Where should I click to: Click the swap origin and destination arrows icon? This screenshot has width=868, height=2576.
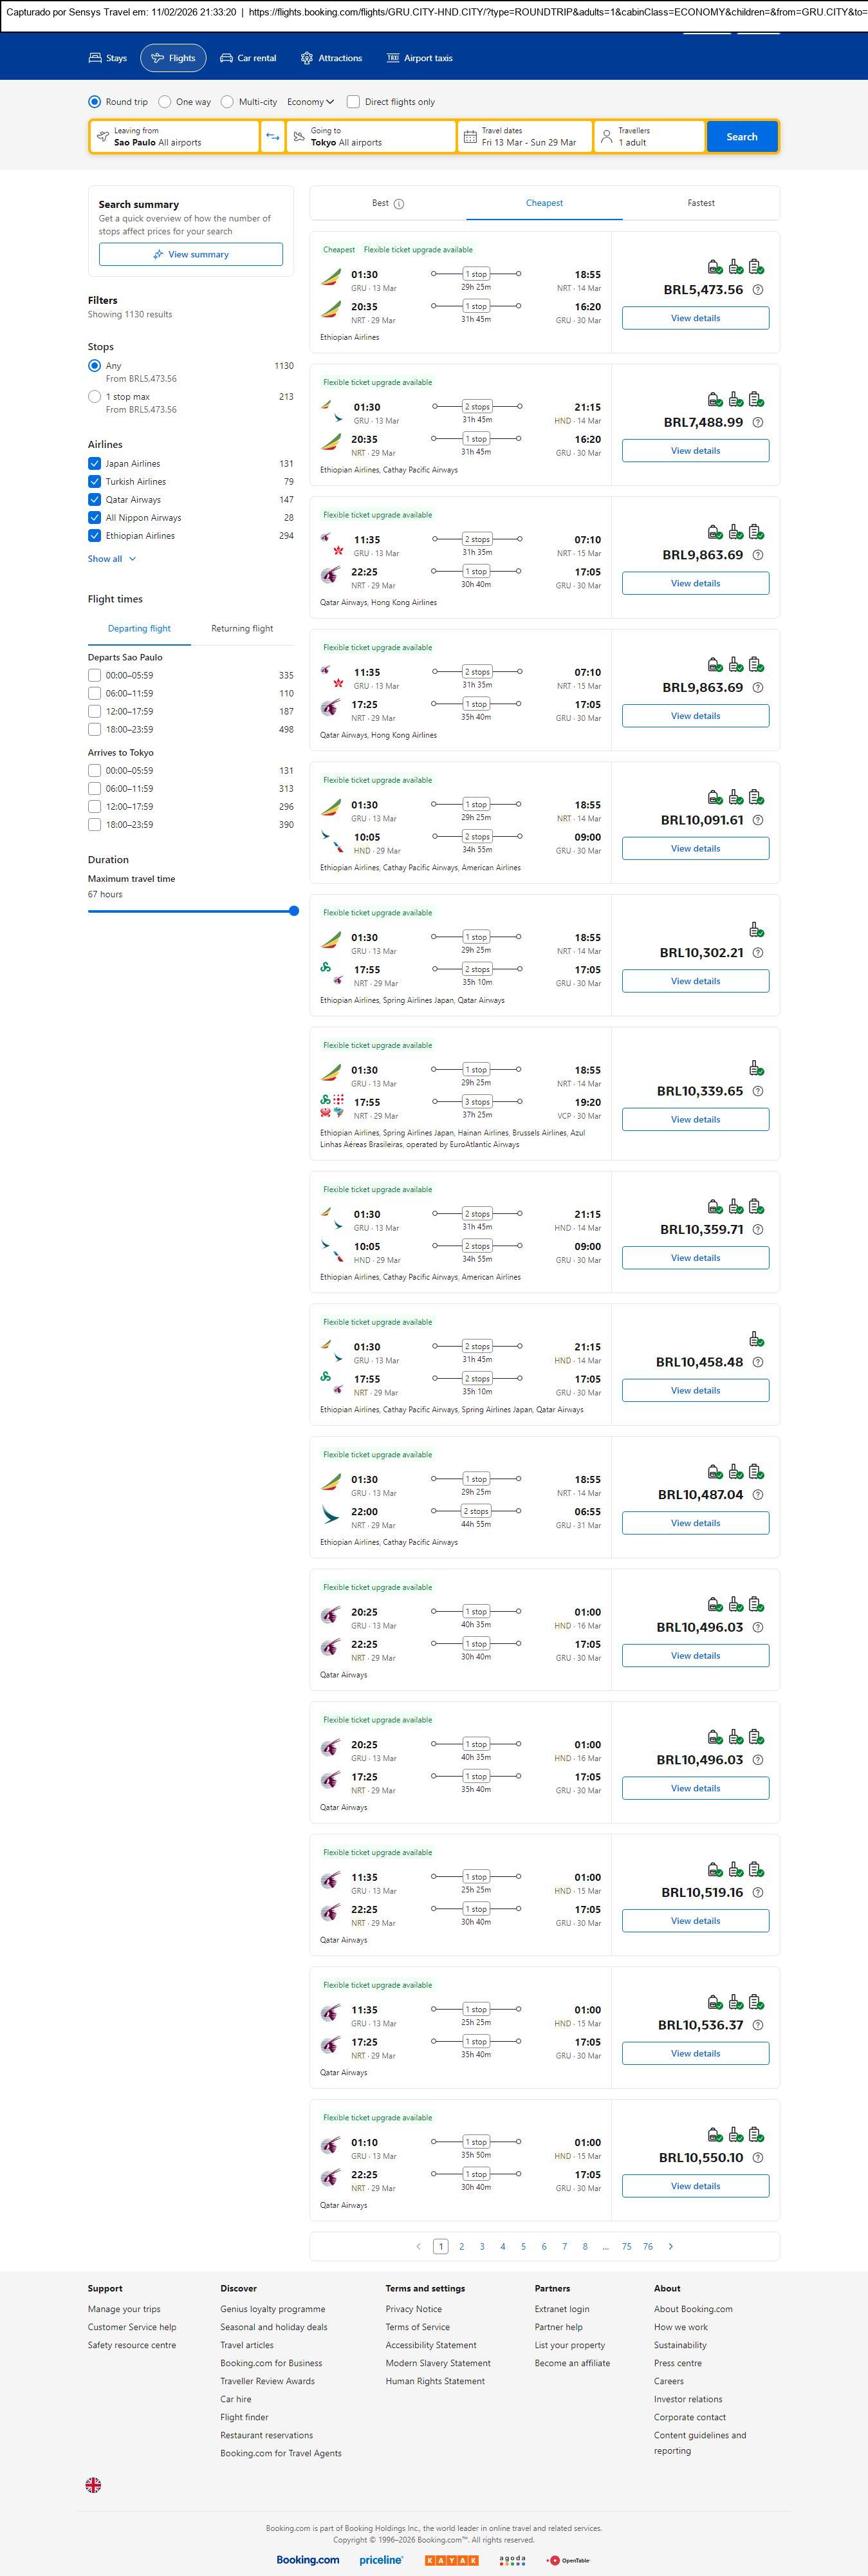point(272,137)
